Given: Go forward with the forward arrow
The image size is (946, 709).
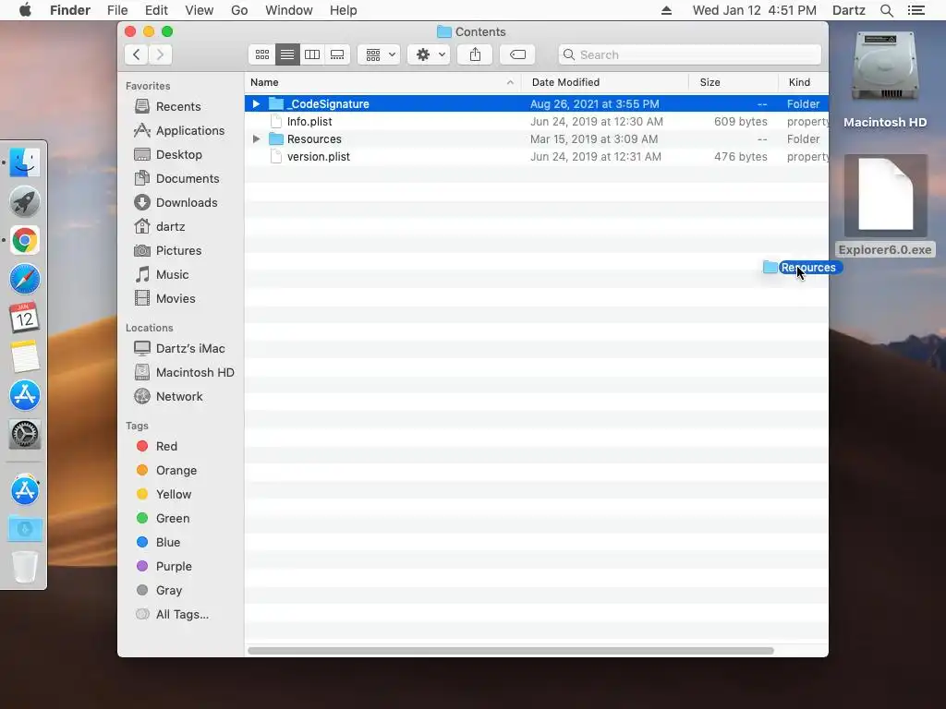Looking at the screenshot, I should click(161, 54).
